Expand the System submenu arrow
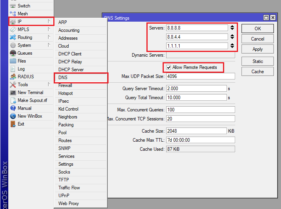This screenshot has width=281, height=209. (49, 45)
